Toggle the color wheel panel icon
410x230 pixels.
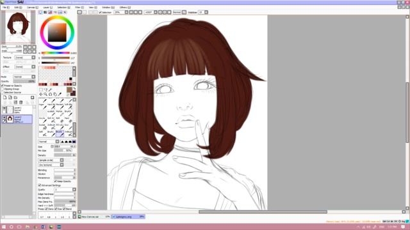point(40,12)
